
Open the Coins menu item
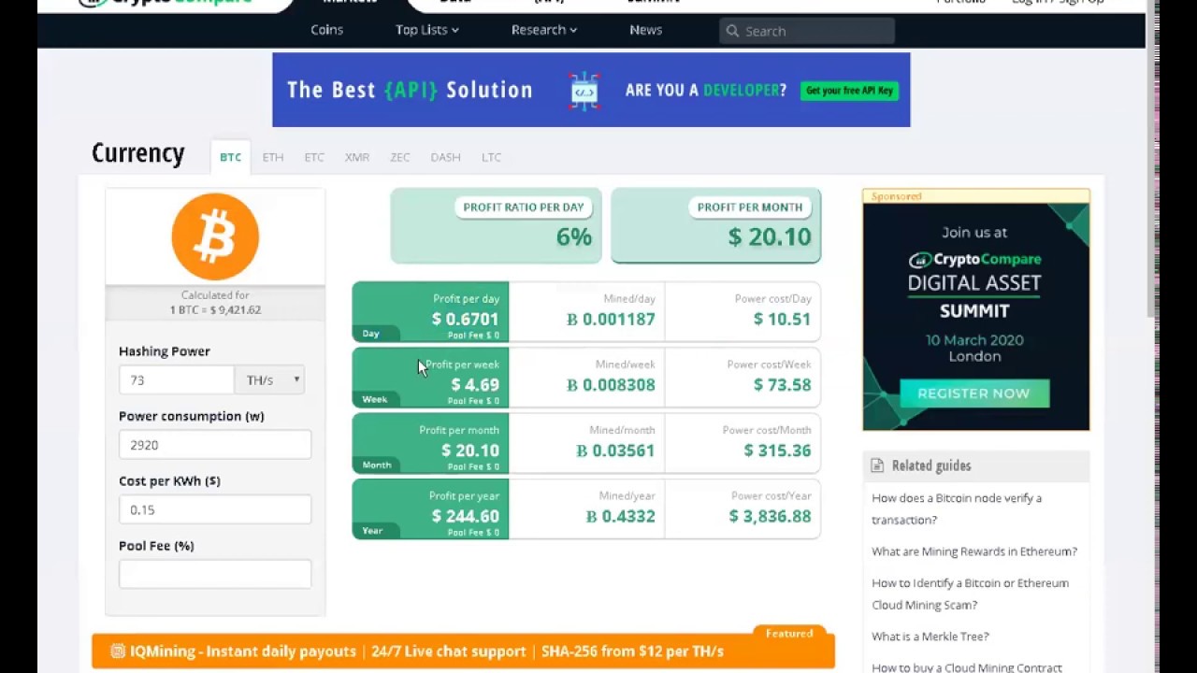326,30
